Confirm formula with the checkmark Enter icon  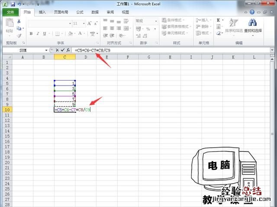63,50
